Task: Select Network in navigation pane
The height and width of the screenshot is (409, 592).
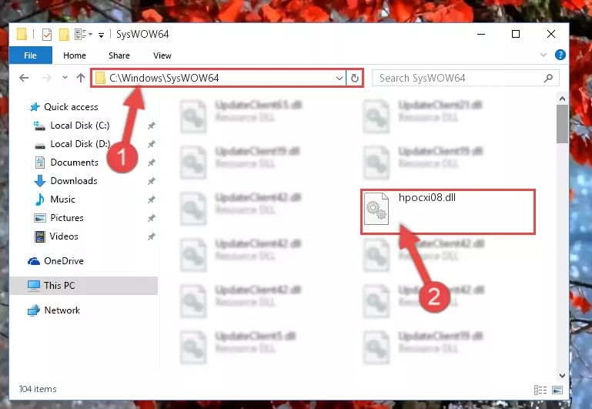Action: pyautogui.click(x=62, y=310)
